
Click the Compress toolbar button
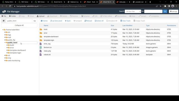coord(154,16)
